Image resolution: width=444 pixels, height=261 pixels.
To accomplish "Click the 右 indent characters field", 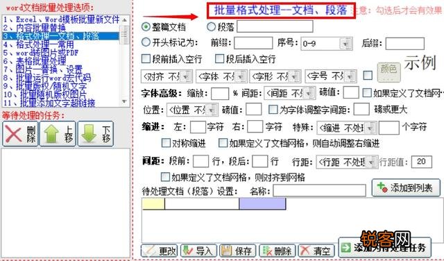I will [x=255, y=126].
